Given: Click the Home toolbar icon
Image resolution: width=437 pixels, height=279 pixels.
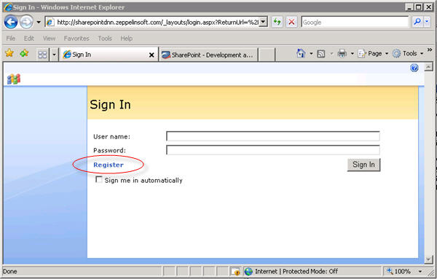Looking at the screenshot, I should pyautogui.click(x=301, y=53).
